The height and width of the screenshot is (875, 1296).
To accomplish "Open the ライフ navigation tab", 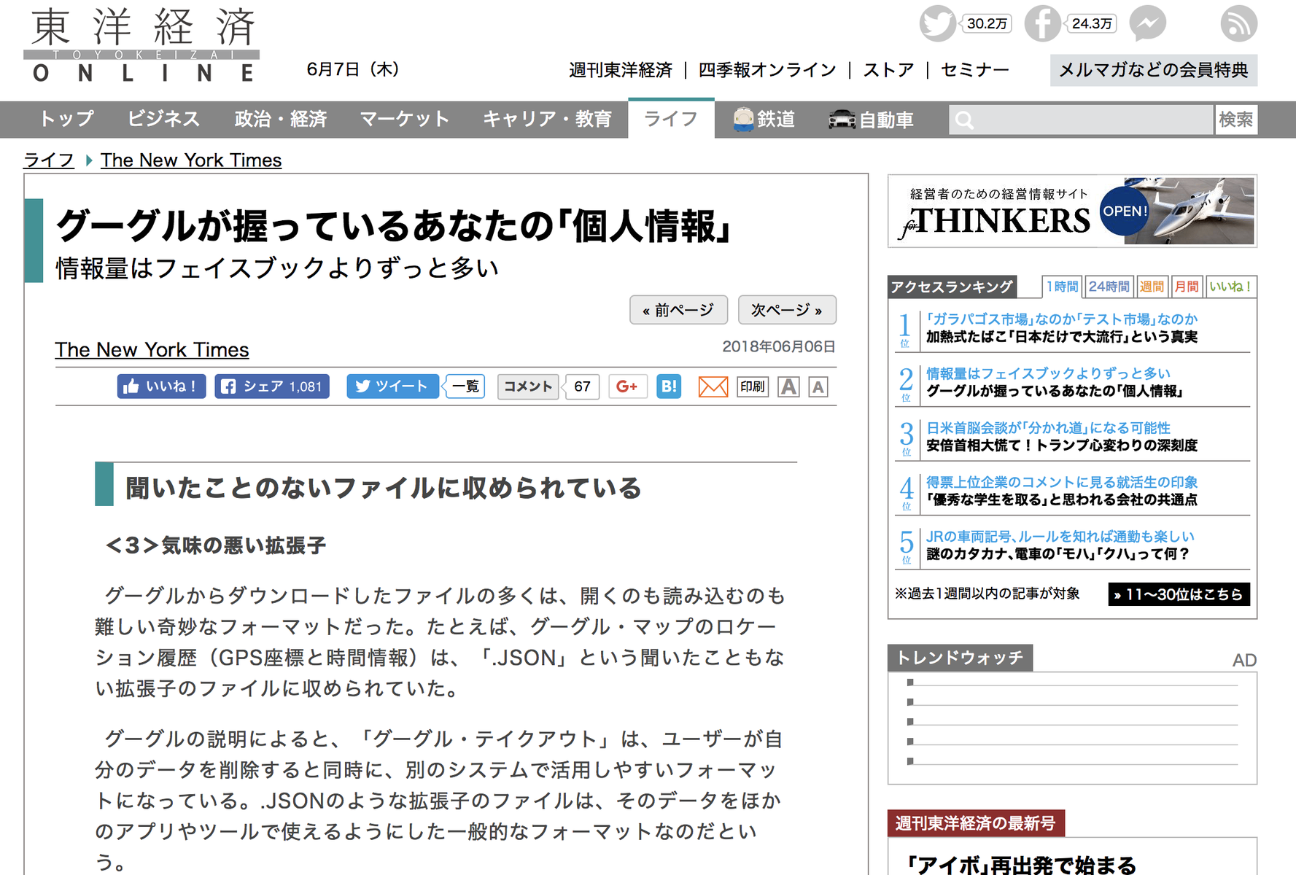I will [671, 119].
